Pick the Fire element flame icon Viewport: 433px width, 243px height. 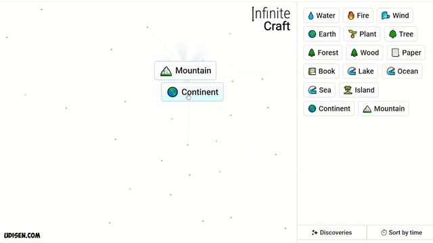pyautogui.click(x=350, y=16)
